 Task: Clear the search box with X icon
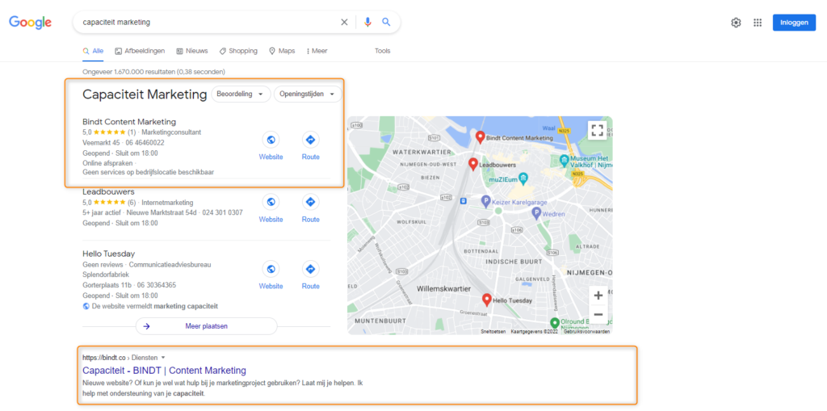344,22
